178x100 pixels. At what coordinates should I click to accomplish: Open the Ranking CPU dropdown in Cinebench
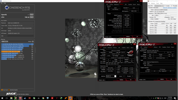(5, 41)
